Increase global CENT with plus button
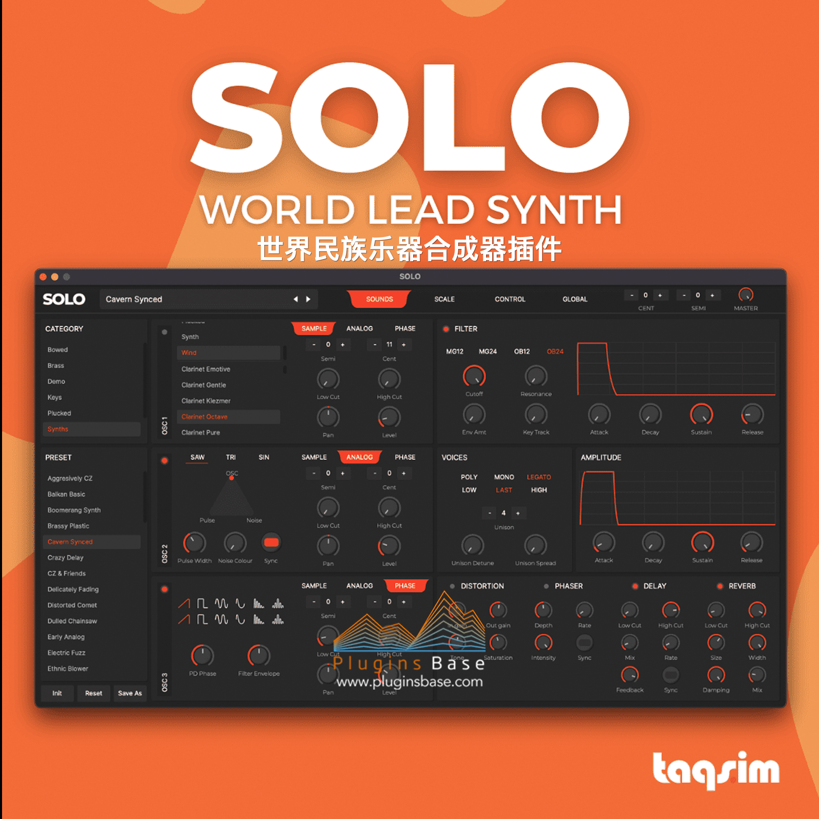The image size is (819, 819). tap(660, 295)
